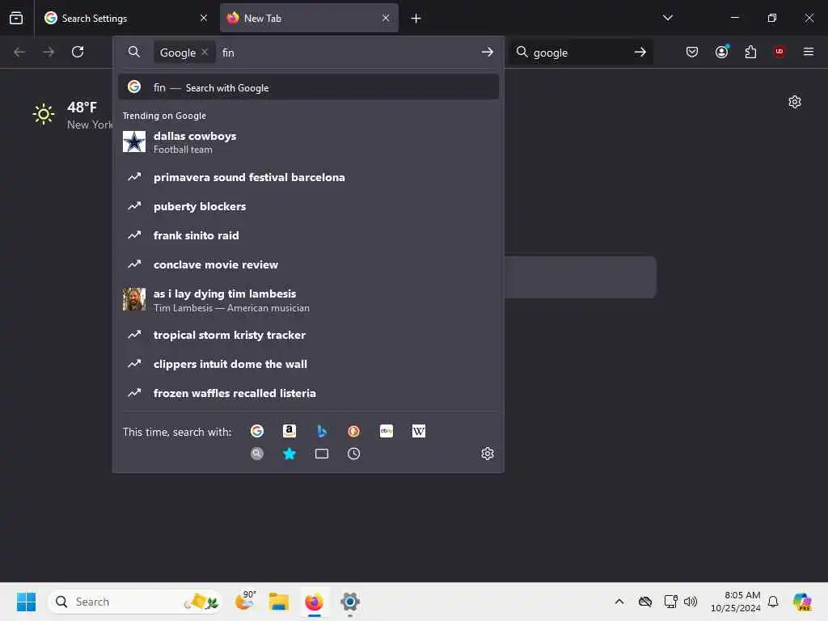Open notification bell in the system tray
Viewport: 828px width, 621px height.
(x=772, y=602)
